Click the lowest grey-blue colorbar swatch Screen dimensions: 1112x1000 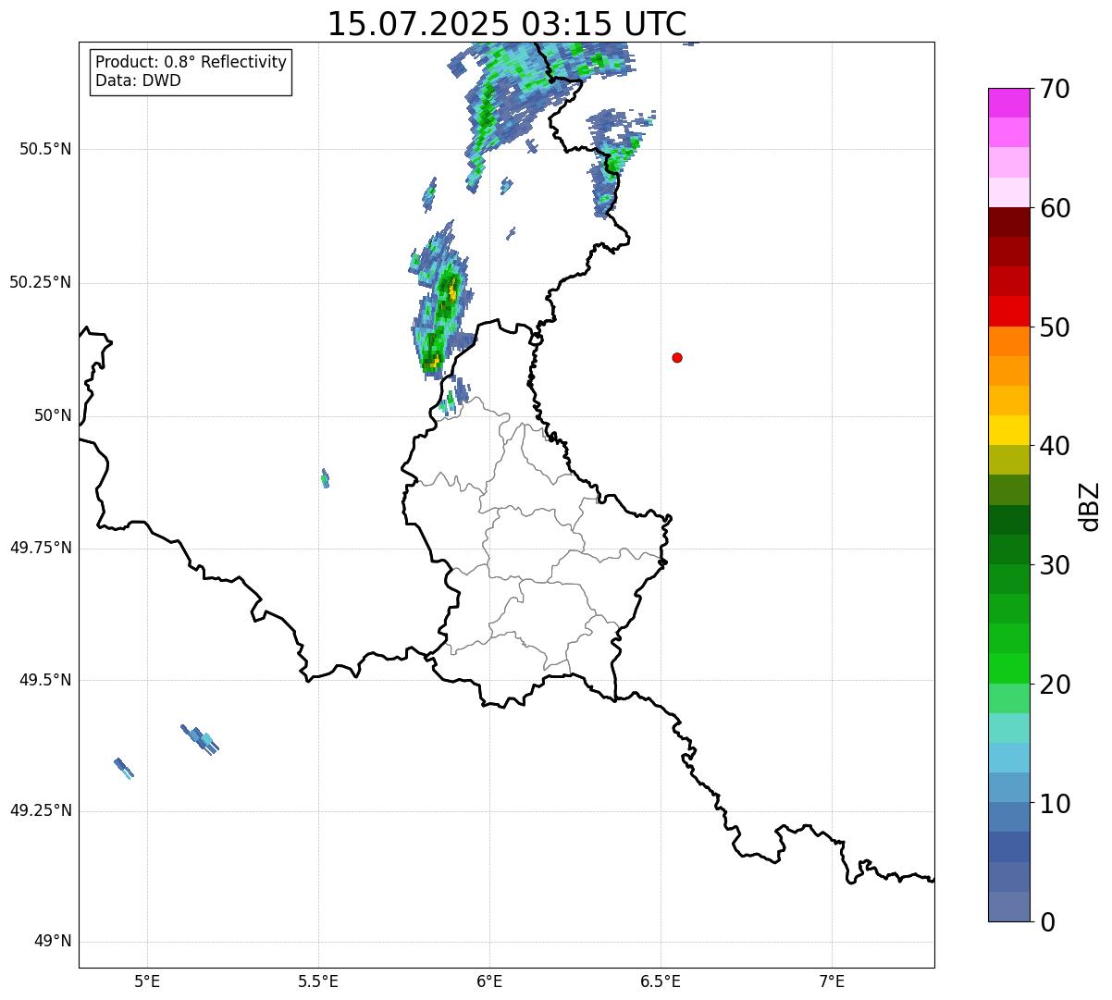[1009, 907]
